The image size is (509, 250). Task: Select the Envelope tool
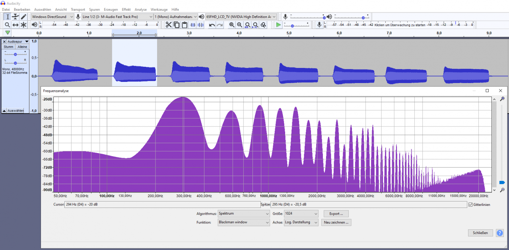[x=16, y=17]
